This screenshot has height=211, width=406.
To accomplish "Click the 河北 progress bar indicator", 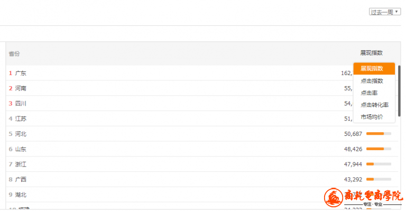I will (379, 134).
